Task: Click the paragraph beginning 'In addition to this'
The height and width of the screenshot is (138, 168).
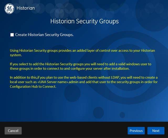Action: click(84, 82)
